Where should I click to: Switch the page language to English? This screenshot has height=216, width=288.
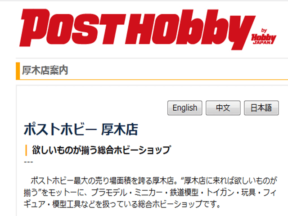(x=185, y=108)
